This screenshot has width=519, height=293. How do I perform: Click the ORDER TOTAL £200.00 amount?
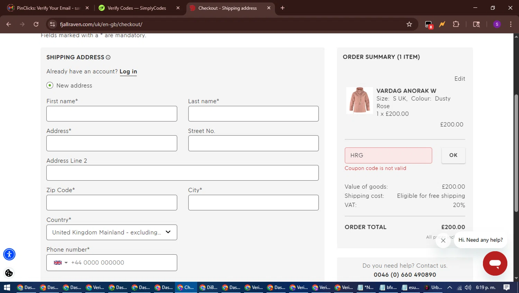tap(453, 227)
